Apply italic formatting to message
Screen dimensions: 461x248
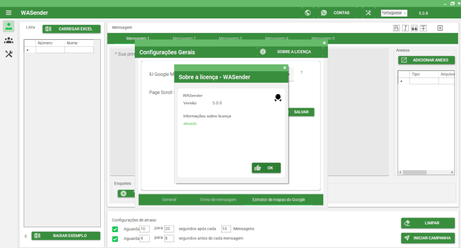[x=405, y=28]
